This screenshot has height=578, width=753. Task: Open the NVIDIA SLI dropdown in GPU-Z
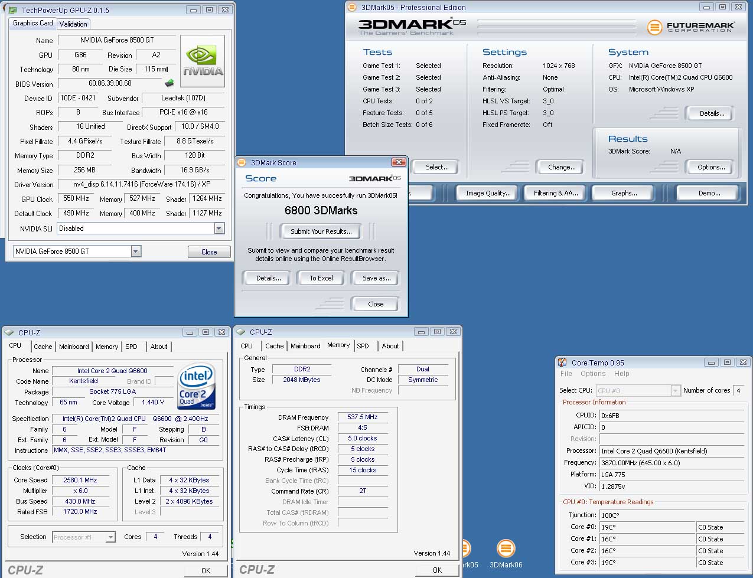(219, 228)
